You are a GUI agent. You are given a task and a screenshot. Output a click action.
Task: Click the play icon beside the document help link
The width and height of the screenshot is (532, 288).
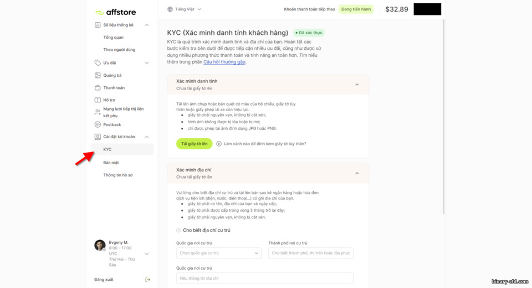click(x=219, y=144)
